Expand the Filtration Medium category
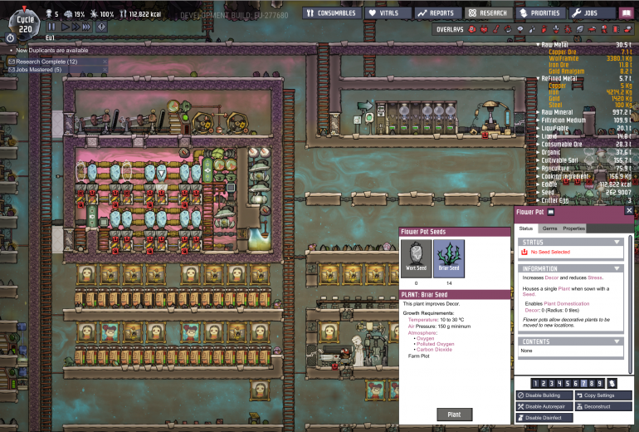 point(538,120)
